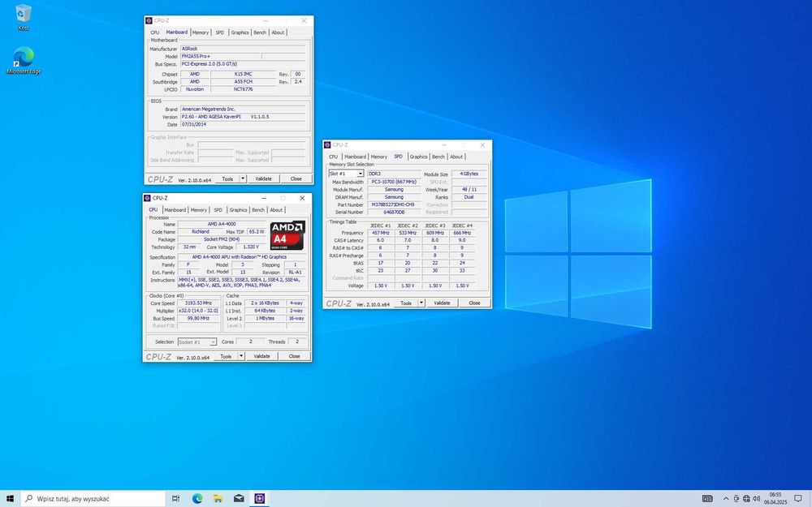Open Bench tab in SPD window
Screen dimensions: 812x507
coord(438,157)
